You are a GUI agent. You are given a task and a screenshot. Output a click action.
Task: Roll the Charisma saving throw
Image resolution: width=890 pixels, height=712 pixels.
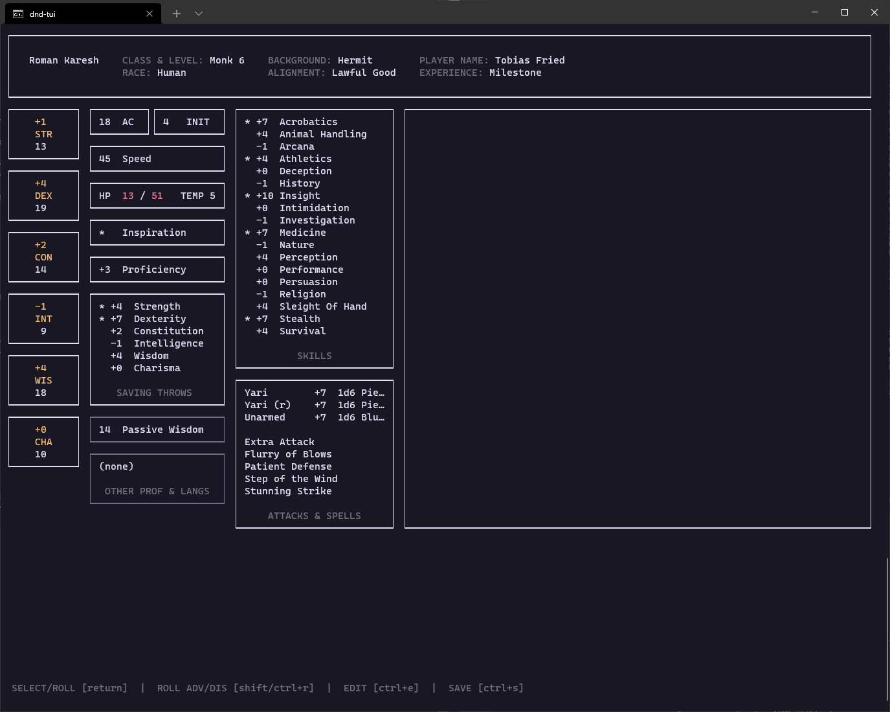click(157, 368)
